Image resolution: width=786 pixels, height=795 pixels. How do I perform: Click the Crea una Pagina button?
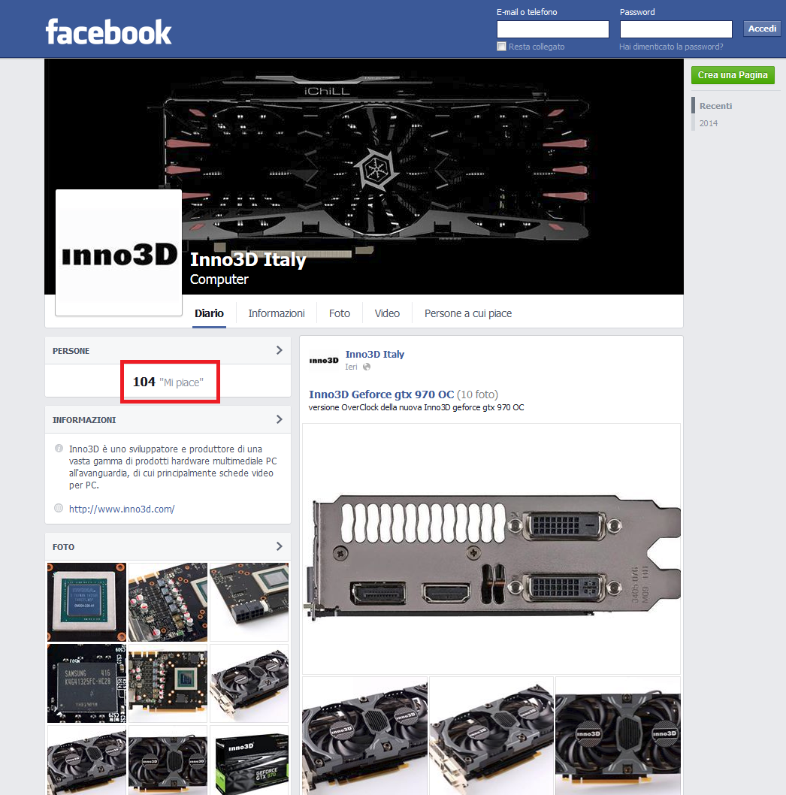[733, 75]
